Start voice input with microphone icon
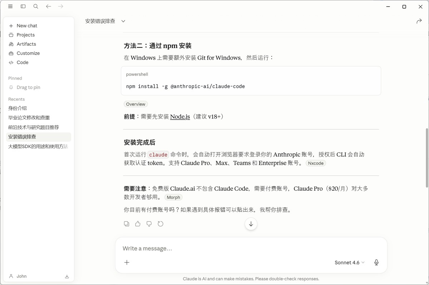 376,262
